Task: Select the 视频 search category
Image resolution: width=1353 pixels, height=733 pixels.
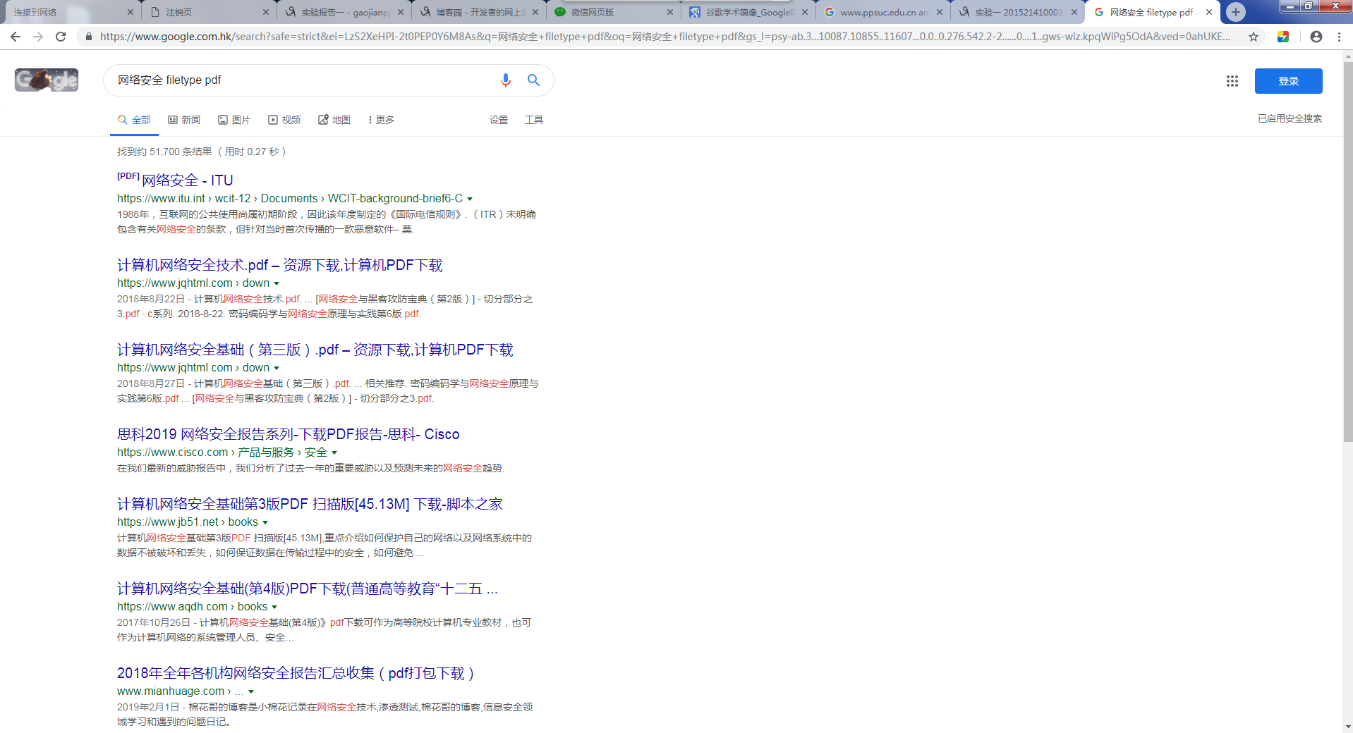Action: (x=284, y=120)
